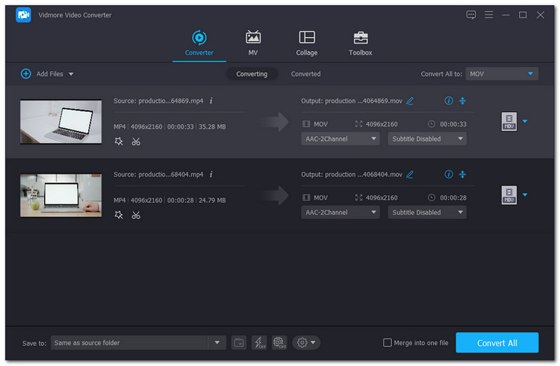Viewport: 560px width, 366px height.
Task: Click the Convert All button
Action: [497, 342]
